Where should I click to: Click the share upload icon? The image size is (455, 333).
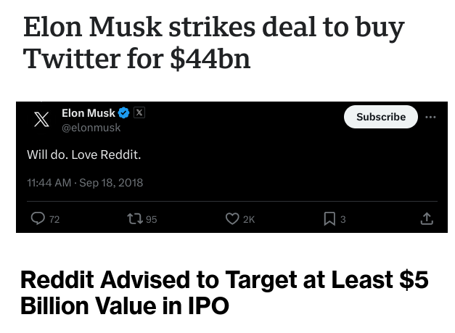tap(427, 218)
